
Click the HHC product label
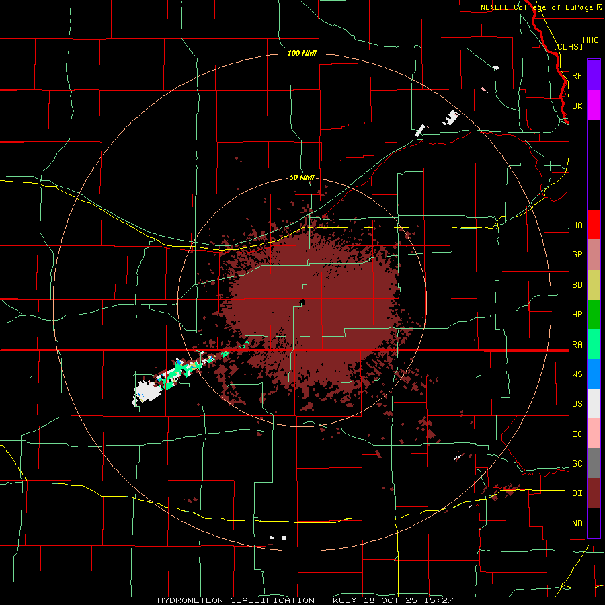click(590, 40)
